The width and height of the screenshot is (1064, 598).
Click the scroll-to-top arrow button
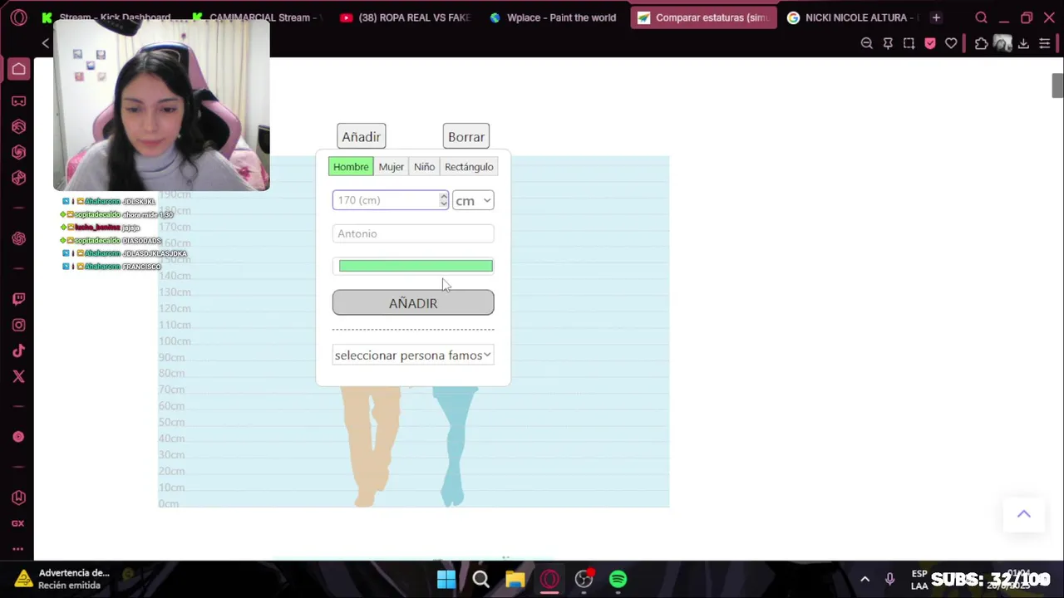[x=1024, y=514]
